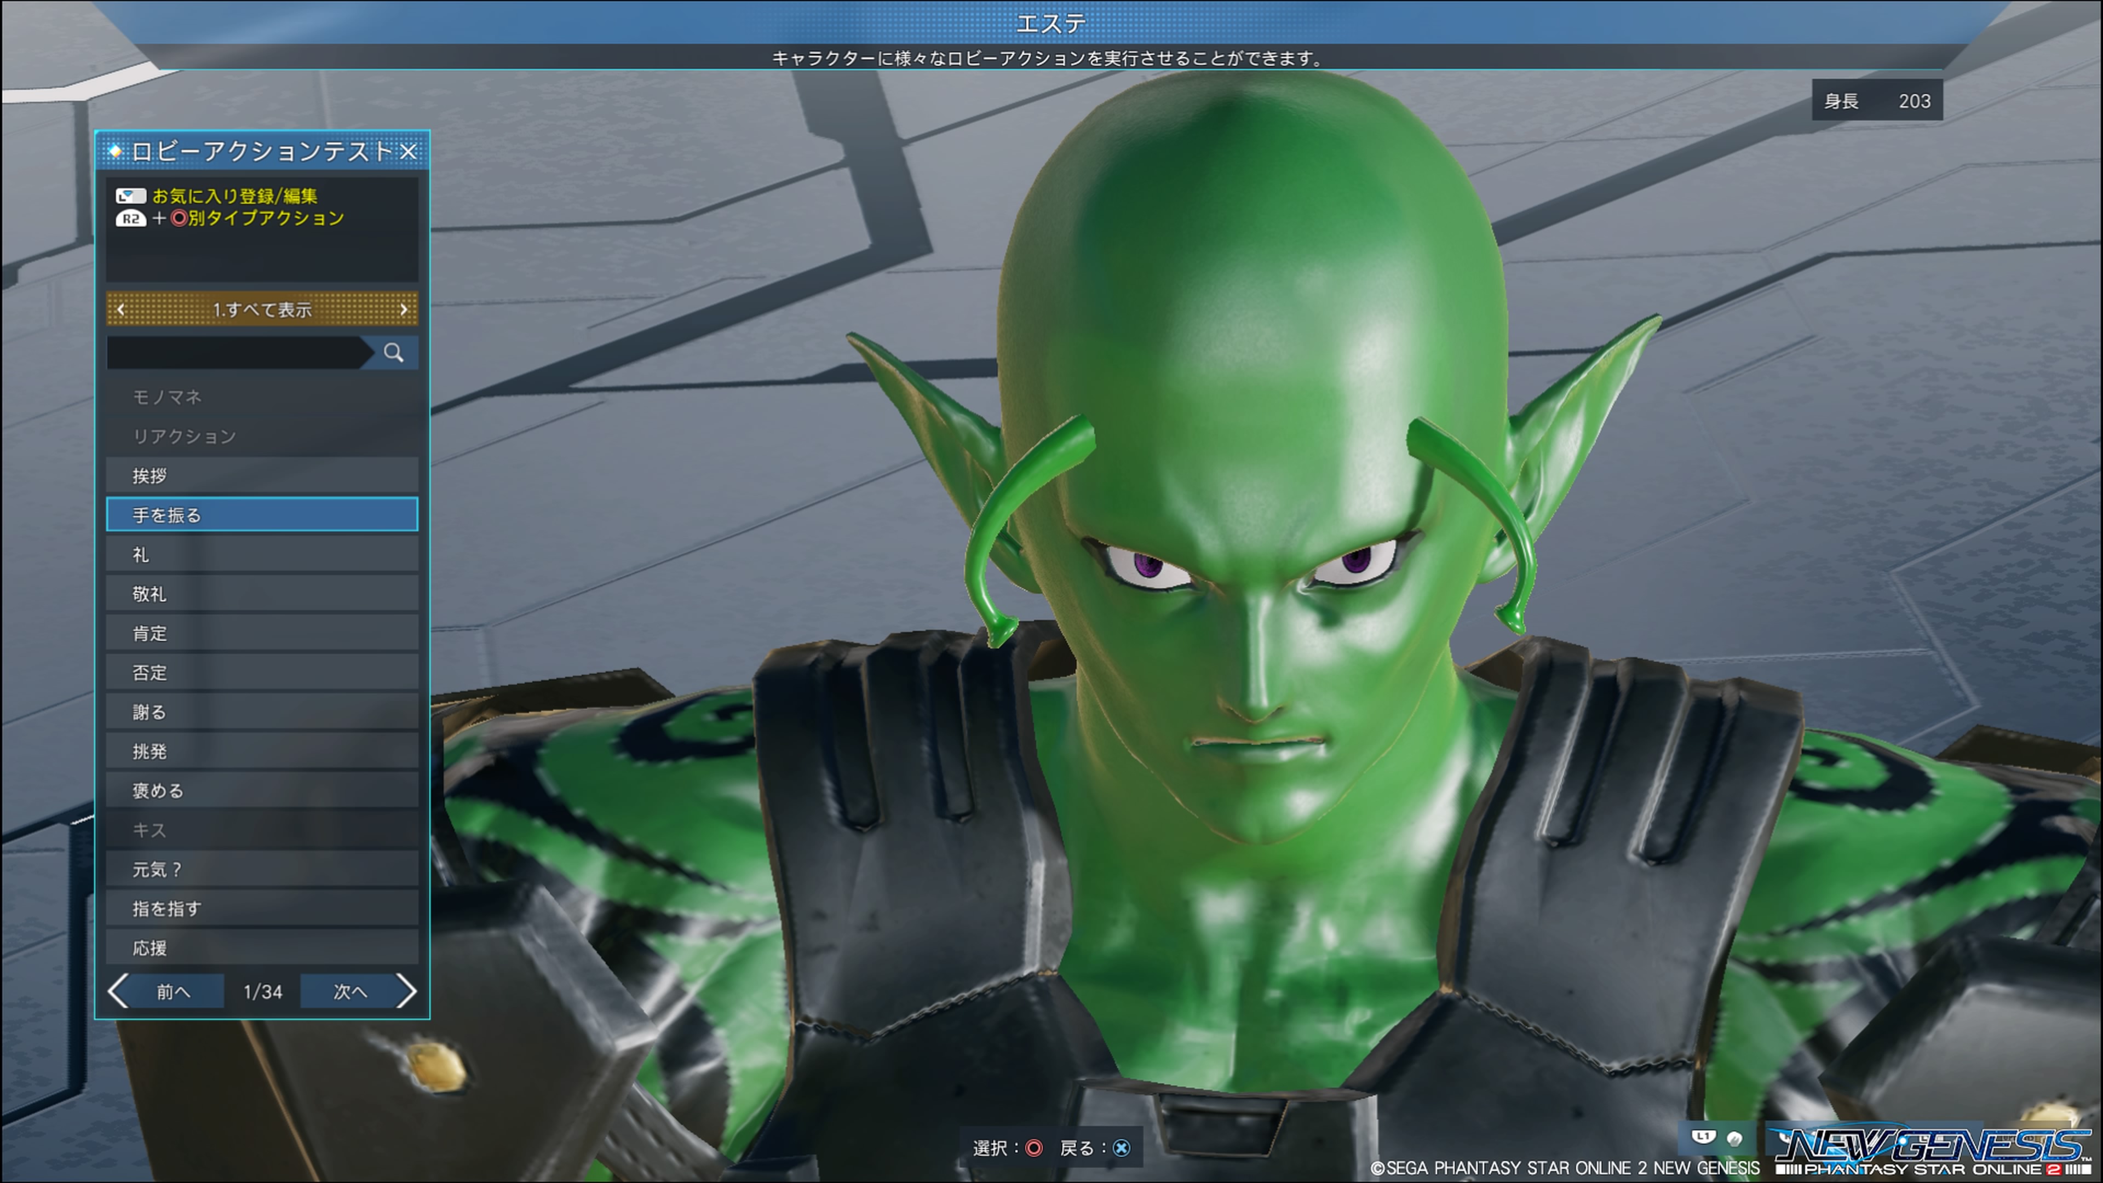Select the 肯定 lobby action
The height and width of the screenshot is (1183, 2103).
pos(262,633)
